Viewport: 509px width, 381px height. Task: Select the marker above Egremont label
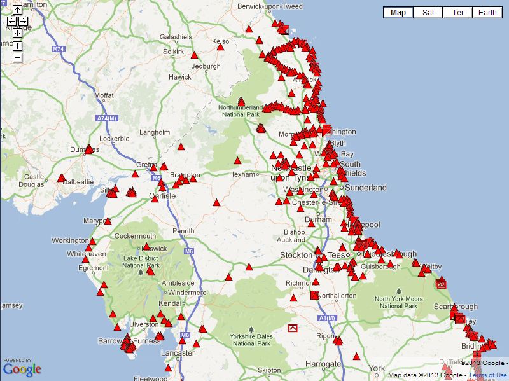pyautogui.click(x=85, y=259)
